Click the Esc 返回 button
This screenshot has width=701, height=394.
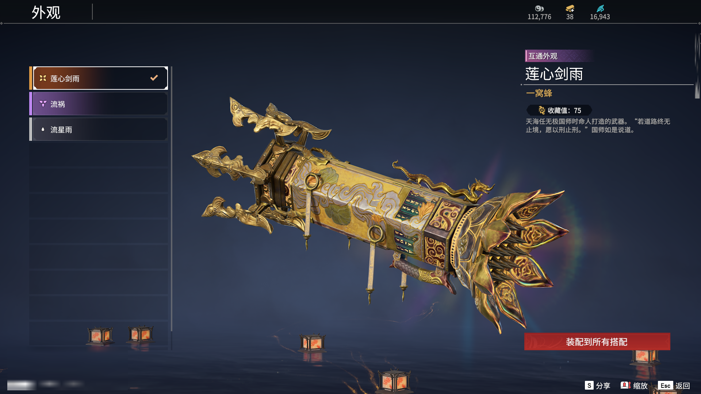click(x=674, y=386)
